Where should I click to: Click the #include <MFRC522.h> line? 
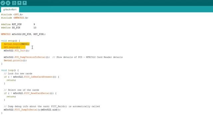[x=15, y=18]
